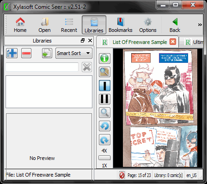Remove library with the red minus icon
This screenshot has width=207, height=184.
point(26,53)
